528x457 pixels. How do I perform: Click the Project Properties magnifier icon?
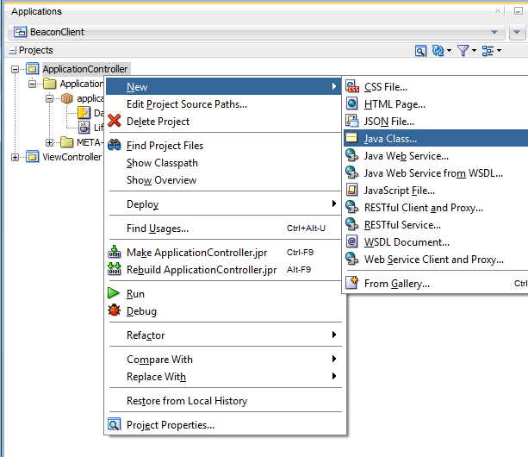click(115, 424)
